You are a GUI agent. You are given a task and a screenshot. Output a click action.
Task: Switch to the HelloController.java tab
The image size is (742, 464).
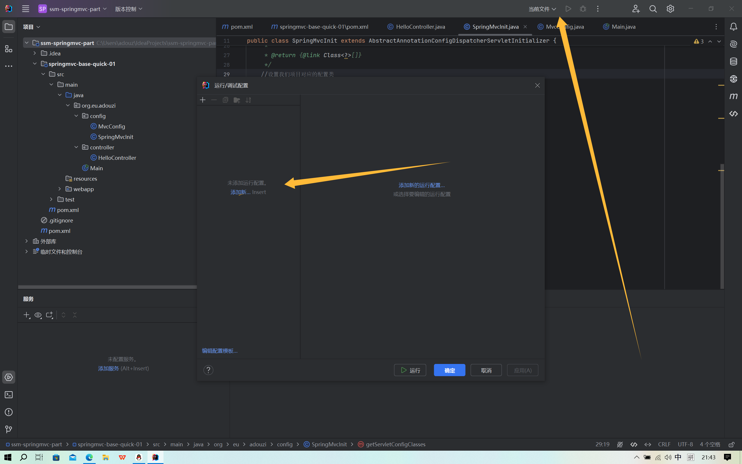click(x=420, y=27)
